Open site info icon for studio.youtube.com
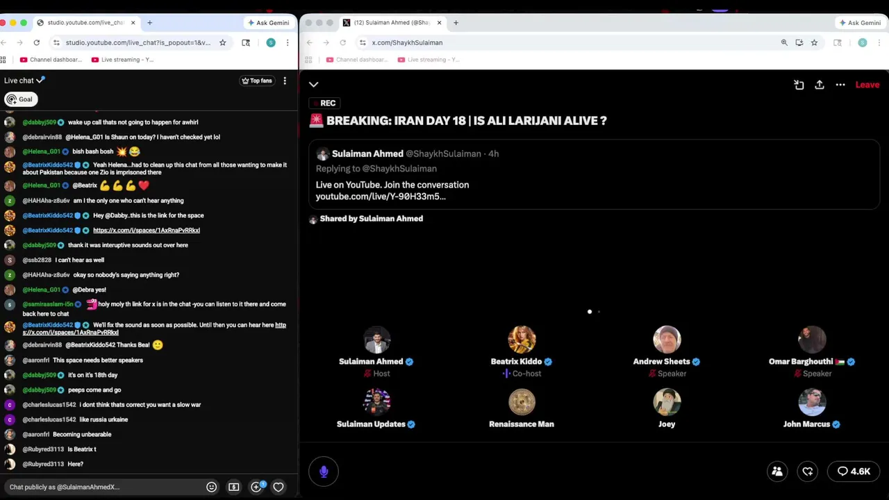Image resolution: width=889 pixels, height=500 pixels. coord(56,42)
